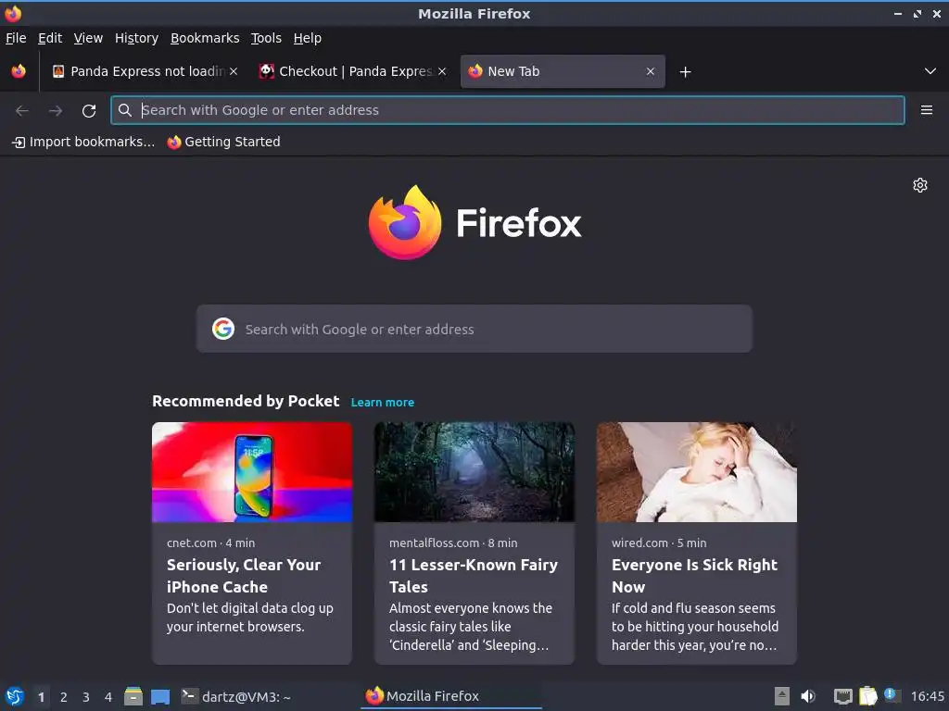The width and height of the screenshot is (949, 711).
Task: Open the iPhone cache article thumbnail
Action: pyautogui.click(x=252, y=471)
